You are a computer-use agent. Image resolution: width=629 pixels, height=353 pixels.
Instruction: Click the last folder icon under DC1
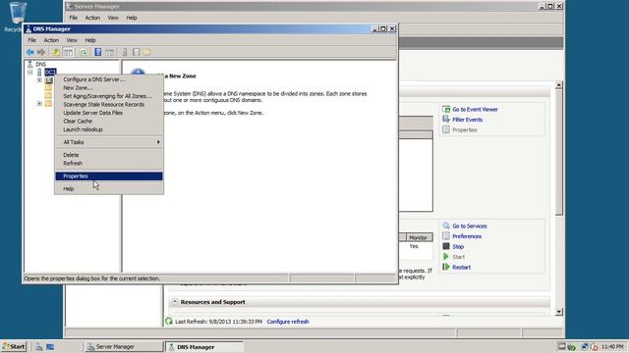coord(48,104)
